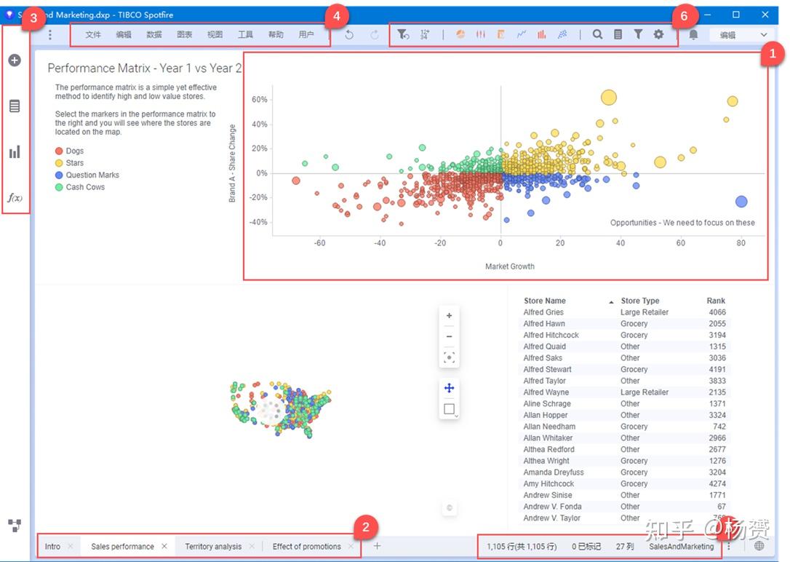The width and height of the screenshot is (790, 562).
Task: Open the toolbar settings gear
Action: (658, 33)
